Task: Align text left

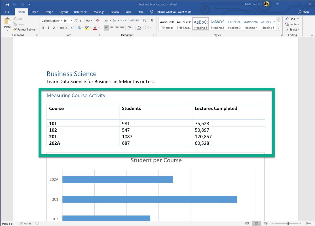Action: point(106,28)
